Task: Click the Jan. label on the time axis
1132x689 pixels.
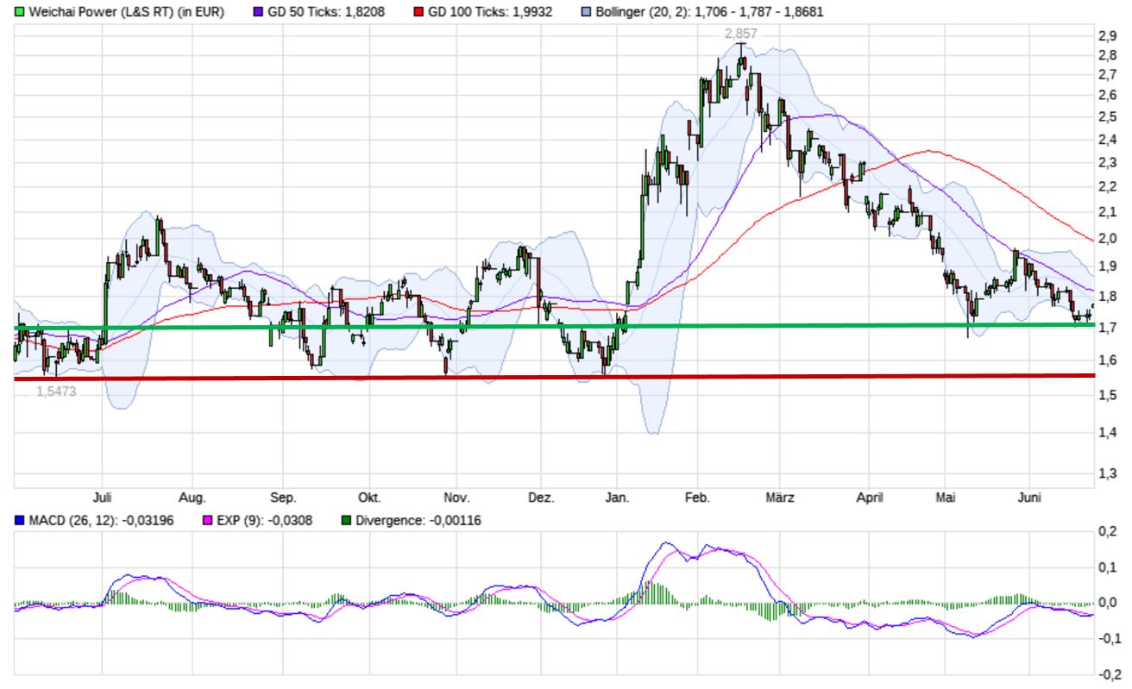Action: tap(617, 498)
